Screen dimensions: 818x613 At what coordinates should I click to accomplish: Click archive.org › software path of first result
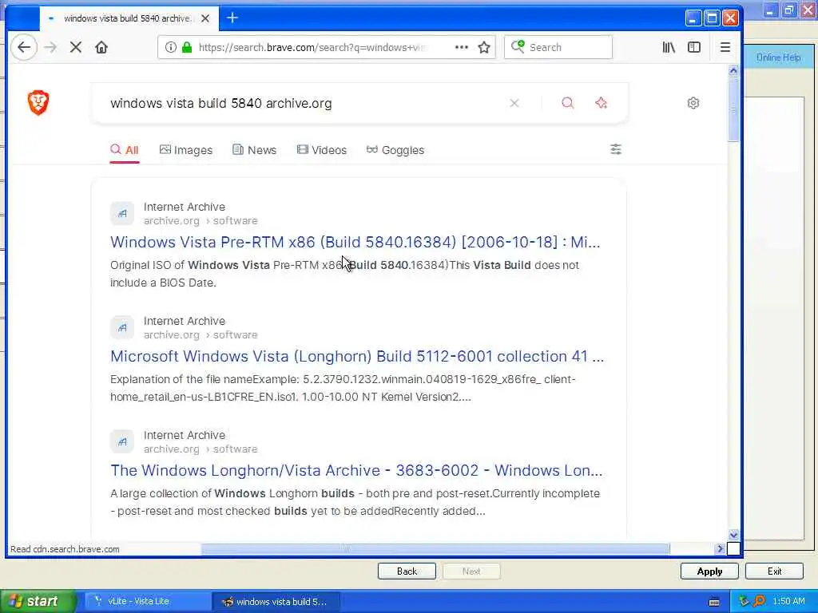(201, 221)
